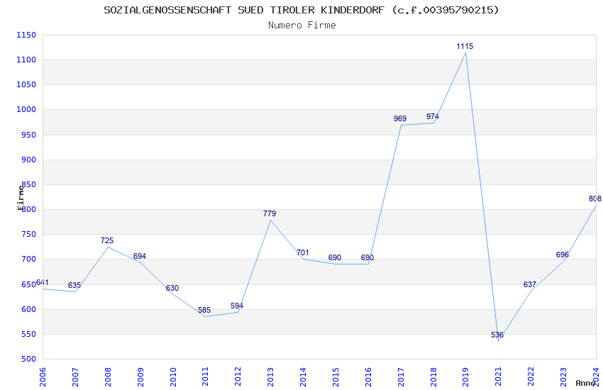Viewport: 603px width, 390px height.
Task: Select x-axis year 2013
Action: click(271, 377)
